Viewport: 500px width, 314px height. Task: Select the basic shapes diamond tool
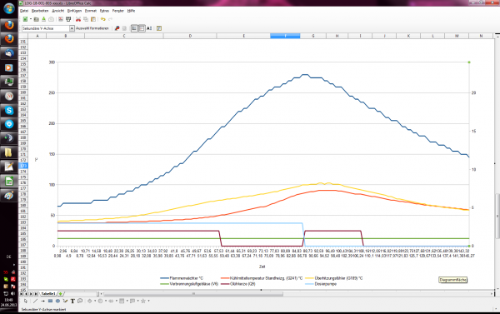tap(90, 301)
